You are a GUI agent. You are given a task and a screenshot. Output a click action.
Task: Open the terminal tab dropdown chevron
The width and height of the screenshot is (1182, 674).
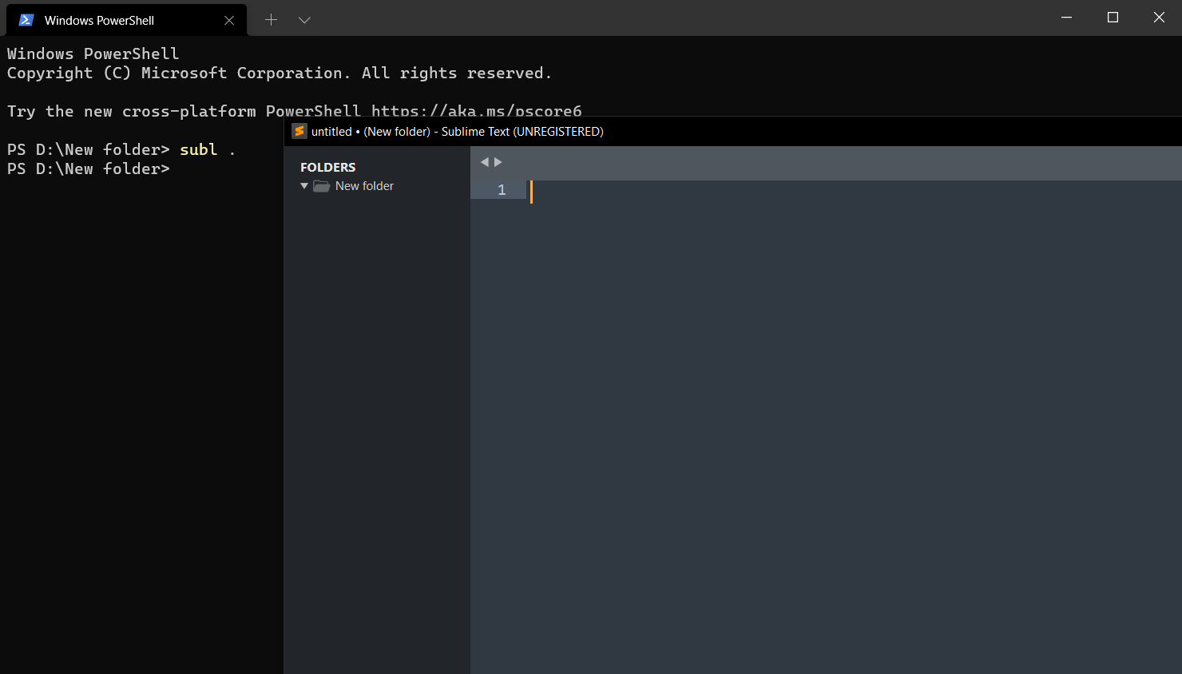point(304,18)
